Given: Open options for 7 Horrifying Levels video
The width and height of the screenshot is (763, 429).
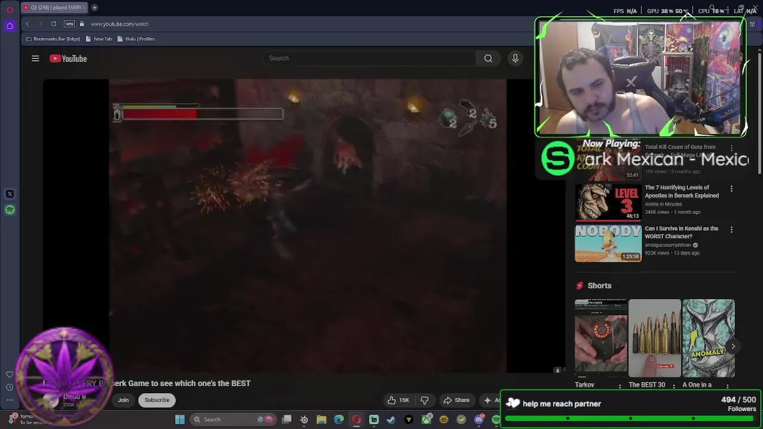Looking at the screenshot, I should click(732, 188).
